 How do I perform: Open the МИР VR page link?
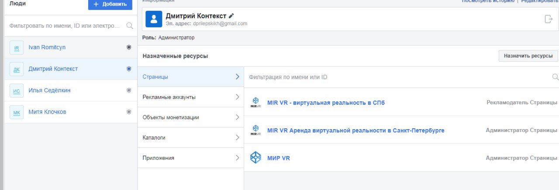279,158
